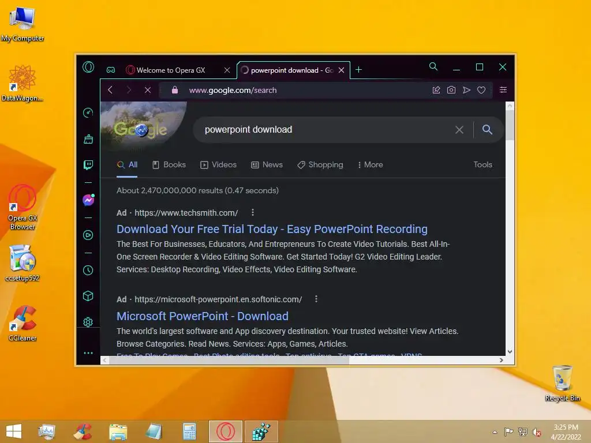Switch to Videos search results
591x443 pixels.
click(x=218, y=164)
